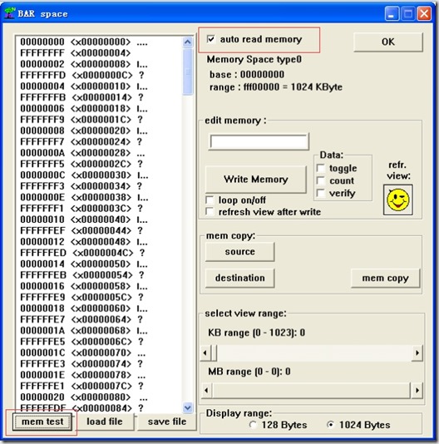Screen dimensions: 439x444
Task: Select row 00000000 <x00000000>
Action: point(99,42)
